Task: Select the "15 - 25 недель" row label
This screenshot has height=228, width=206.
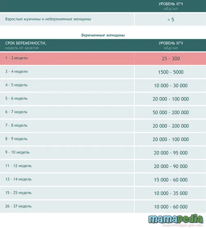Action: pos(19,193)
